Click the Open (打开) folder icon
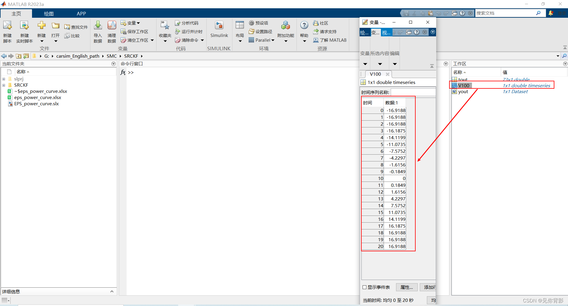This screenshot has height=306, width=568. click(x=55, y=26)
